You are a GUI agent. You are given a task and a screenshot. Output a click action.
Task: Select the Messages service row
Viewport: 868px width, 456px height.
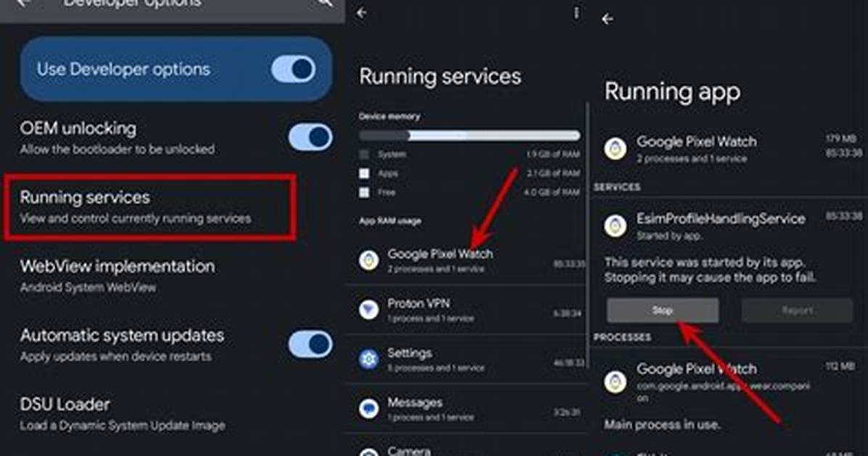click(x=465, y=408)
